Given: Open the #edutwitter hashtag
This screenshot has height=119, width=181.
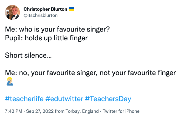Looking at the screenshot, I should [x=64, y=99].
